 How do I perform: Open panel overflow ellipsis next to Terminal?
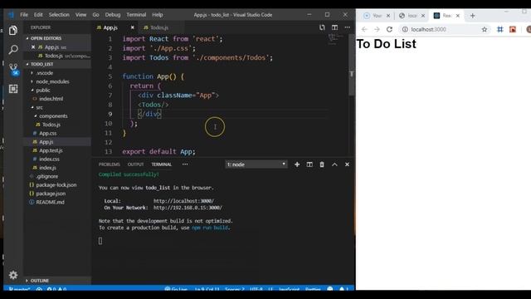click(x=185, y=164)
